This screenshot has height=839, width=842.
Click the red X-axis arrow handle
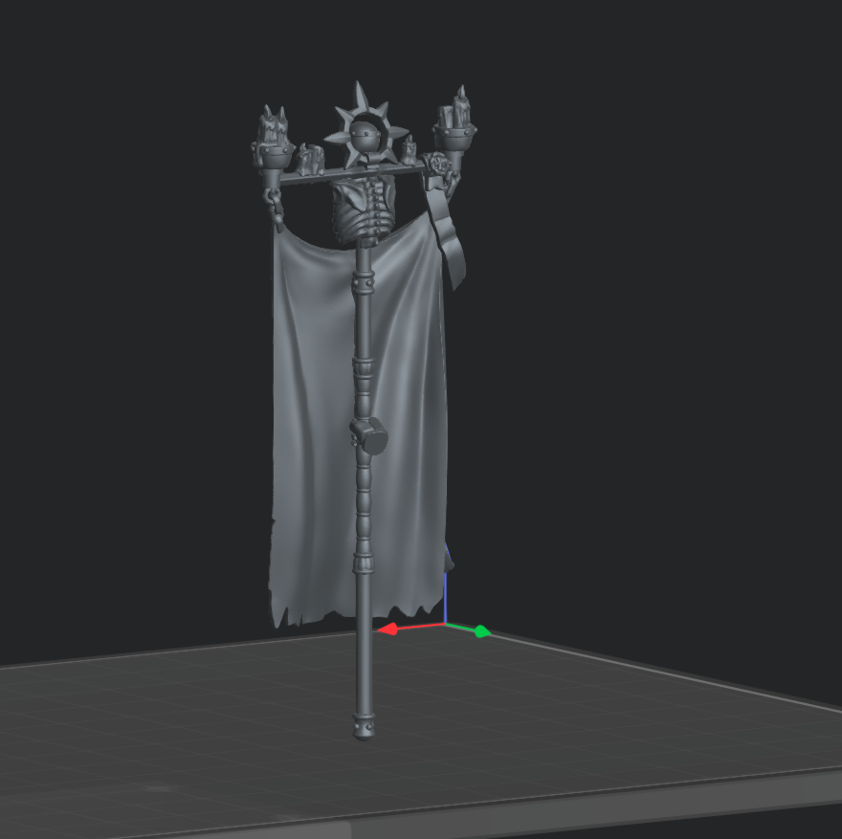coord(388,629)
